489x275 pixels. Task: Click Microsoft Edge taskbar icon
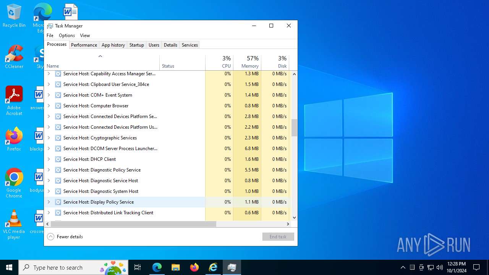pos(157,267)
